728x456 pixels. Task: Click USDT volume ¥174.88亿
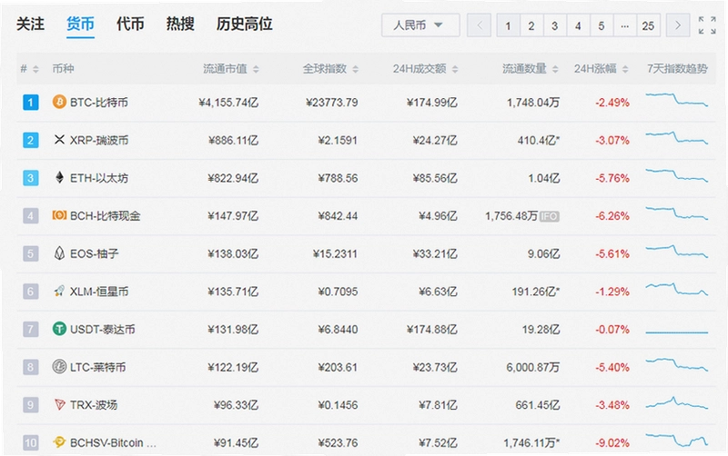[431, 330]
